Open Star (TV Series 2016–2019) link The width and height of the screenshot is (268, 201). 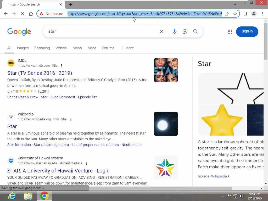click(x=40, y=73)
